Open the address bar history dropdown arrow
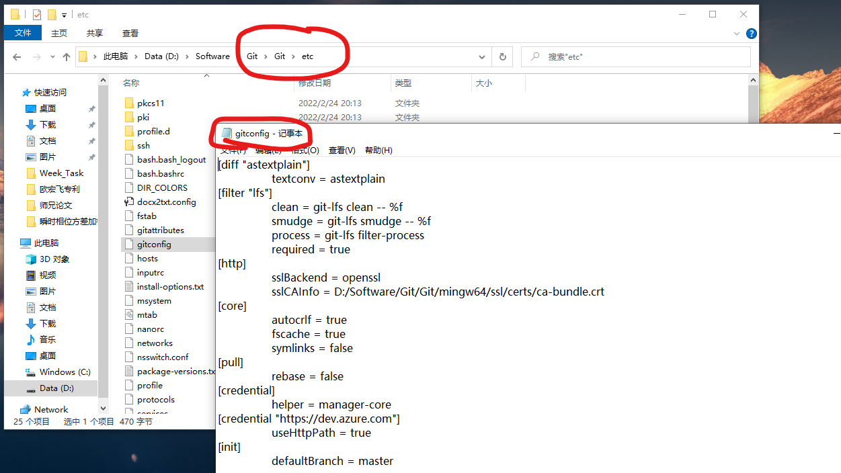 (x=481, y=57)
